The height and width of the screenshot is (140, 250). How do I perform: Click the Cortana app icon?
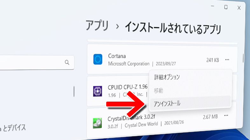click(98, 59)
